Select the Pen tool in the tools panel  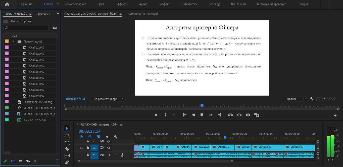(x=67, y=162)
